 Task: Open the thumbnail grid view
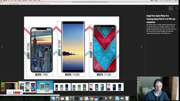point(171,8)
